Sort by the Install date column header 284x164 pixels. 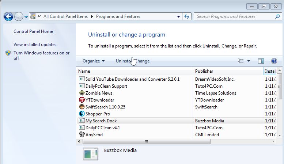(270, 71)
